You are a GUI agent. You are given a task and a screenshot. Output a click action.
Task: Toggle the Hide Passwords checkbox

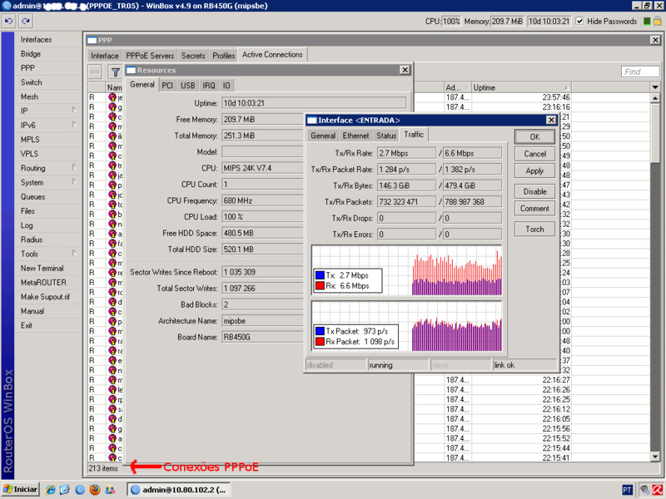pos(580,21)
